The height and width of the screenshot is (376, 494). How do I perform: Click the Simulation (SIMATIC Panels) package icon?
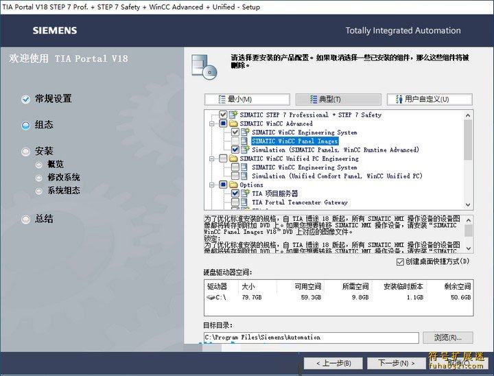(245, 150)
